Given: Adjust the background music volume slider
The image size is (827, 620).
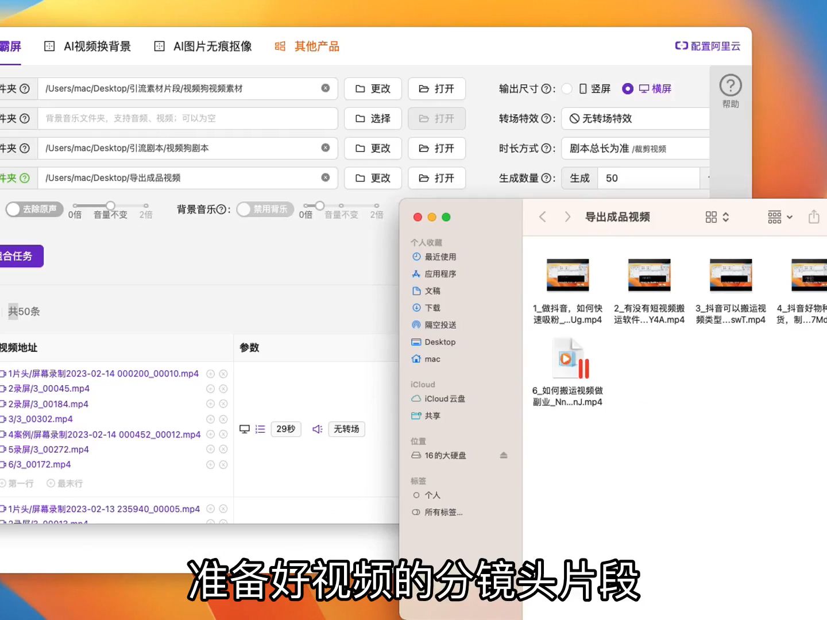Looking at the screenshot, I should click(x=320, y=206).
